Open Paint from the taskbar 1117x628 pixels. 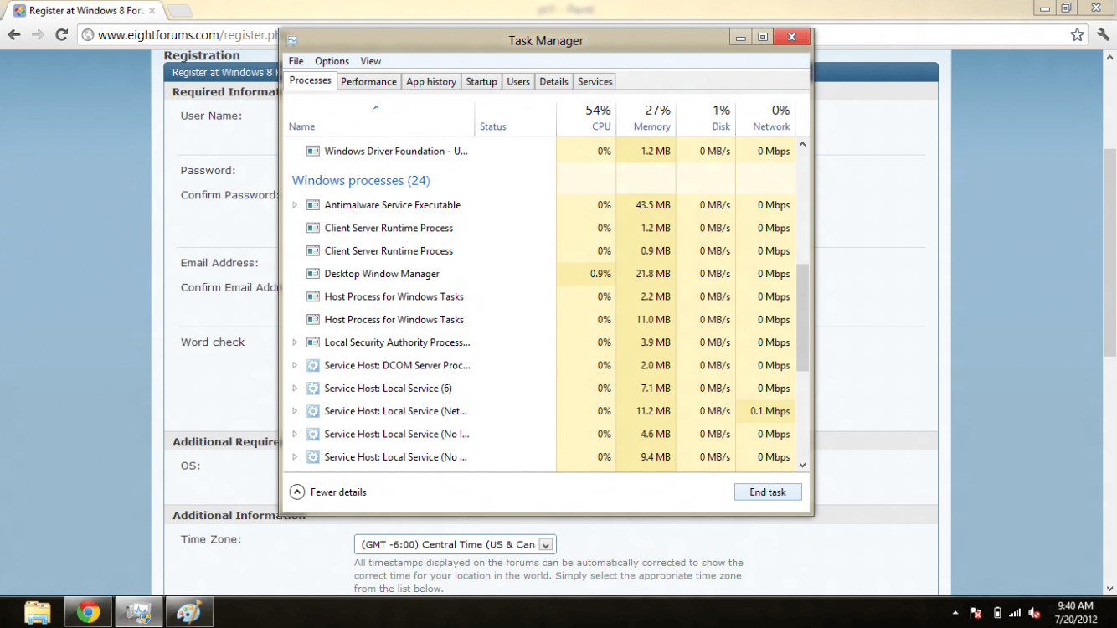(189, 612)
